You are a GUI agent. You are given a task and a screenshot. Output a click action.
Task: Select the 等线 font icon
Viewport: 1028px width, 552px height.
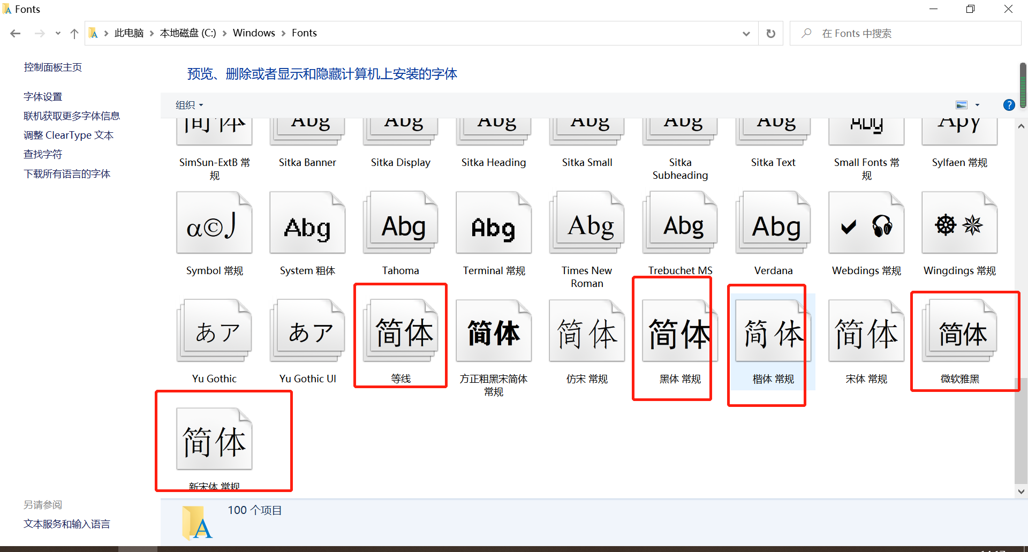(400, 331)
